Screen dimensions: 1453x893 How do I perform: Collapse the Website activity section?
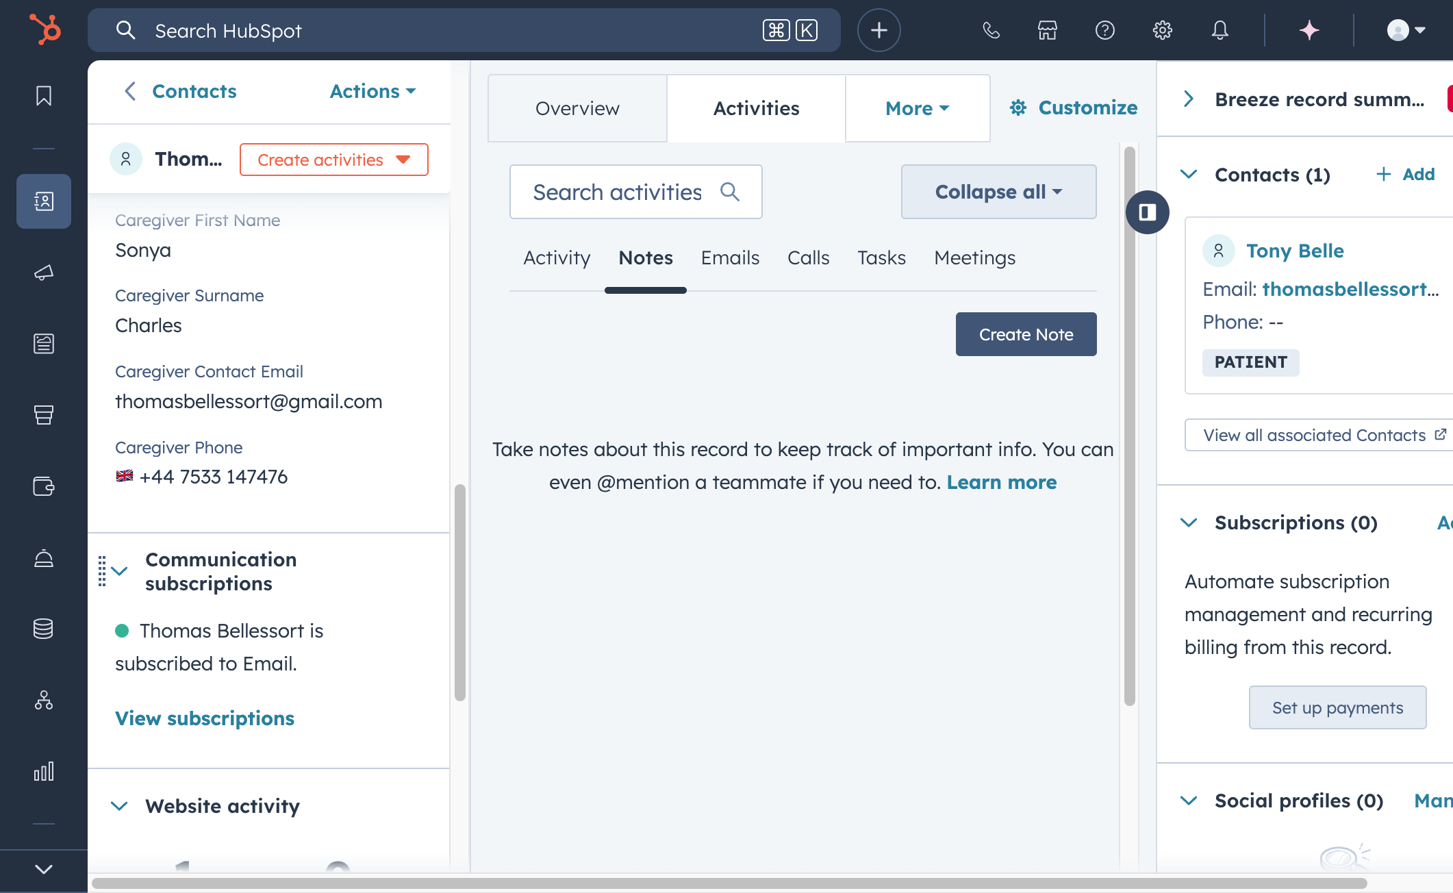(x=120, y=806)
